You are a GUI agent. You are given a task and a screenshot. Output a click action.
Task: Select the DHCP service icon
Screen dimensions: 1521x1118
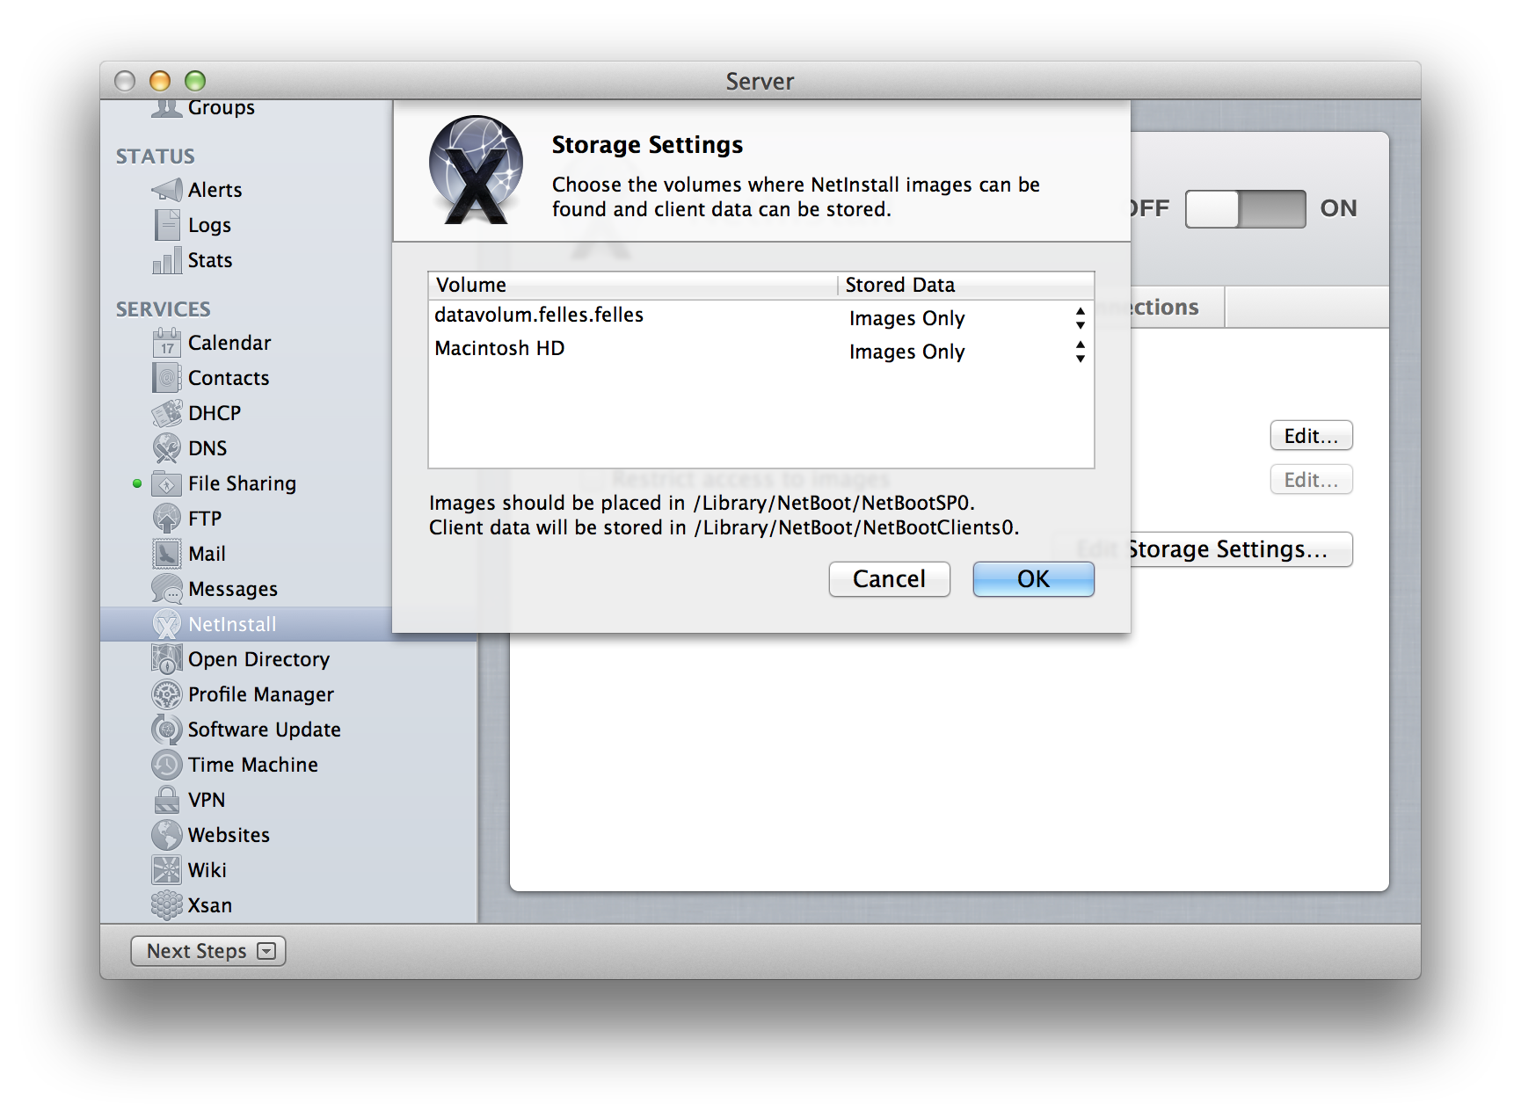167,413
